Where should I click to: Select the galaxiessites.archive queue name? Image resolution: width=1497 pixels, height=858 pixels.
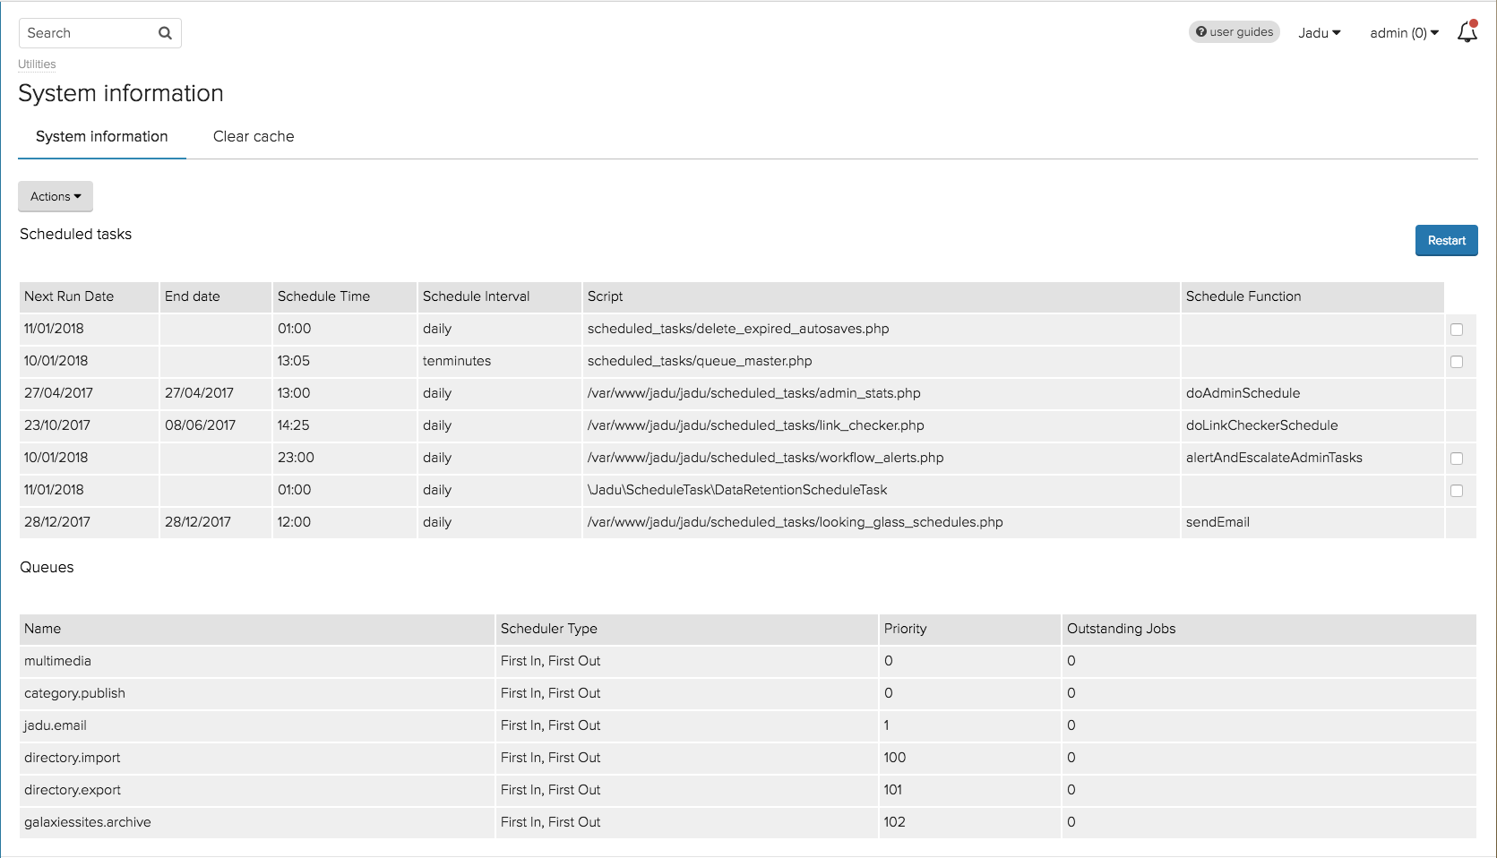[88, 822]
